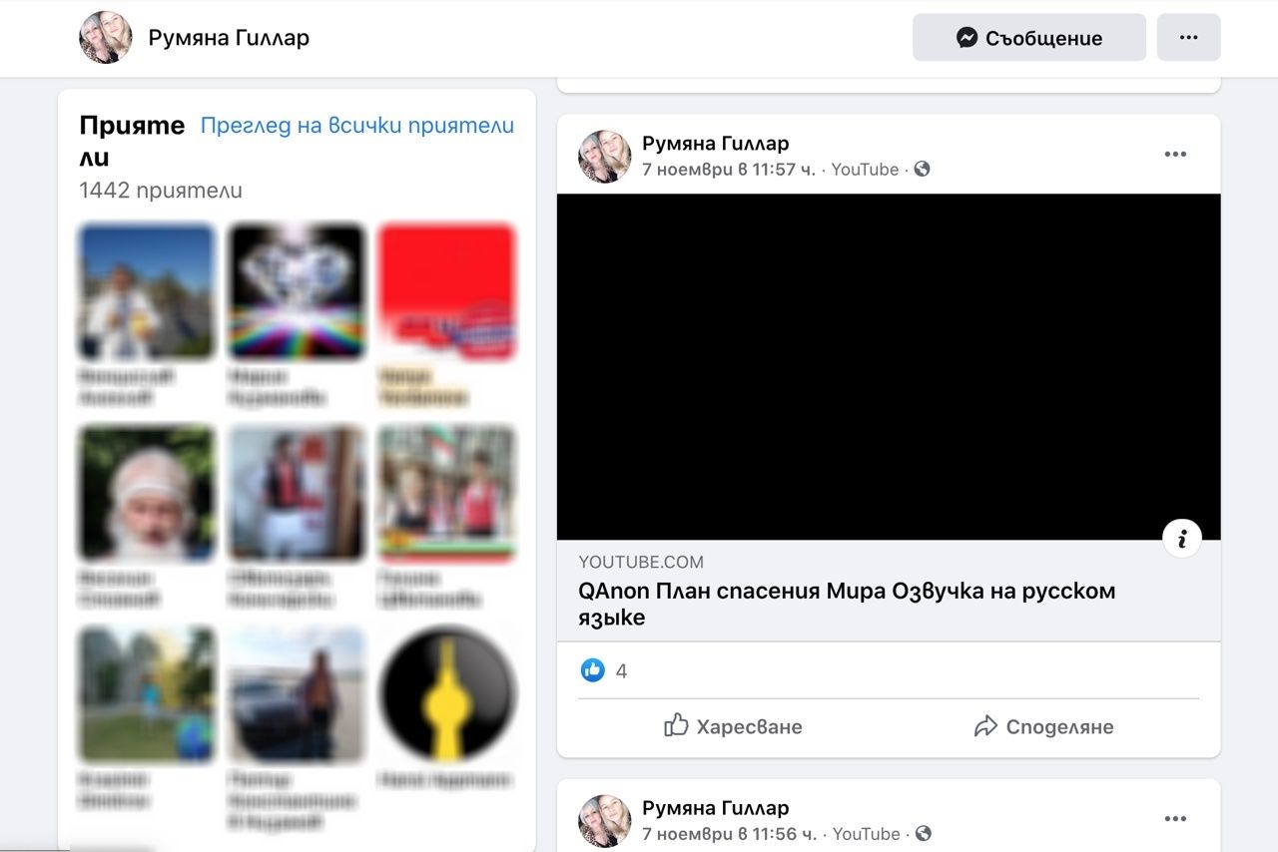Open the QAnon План спасения Мира link title
Image resolution: width=1278 pixels, height=852 pixels.
click(x=847, y=604)
